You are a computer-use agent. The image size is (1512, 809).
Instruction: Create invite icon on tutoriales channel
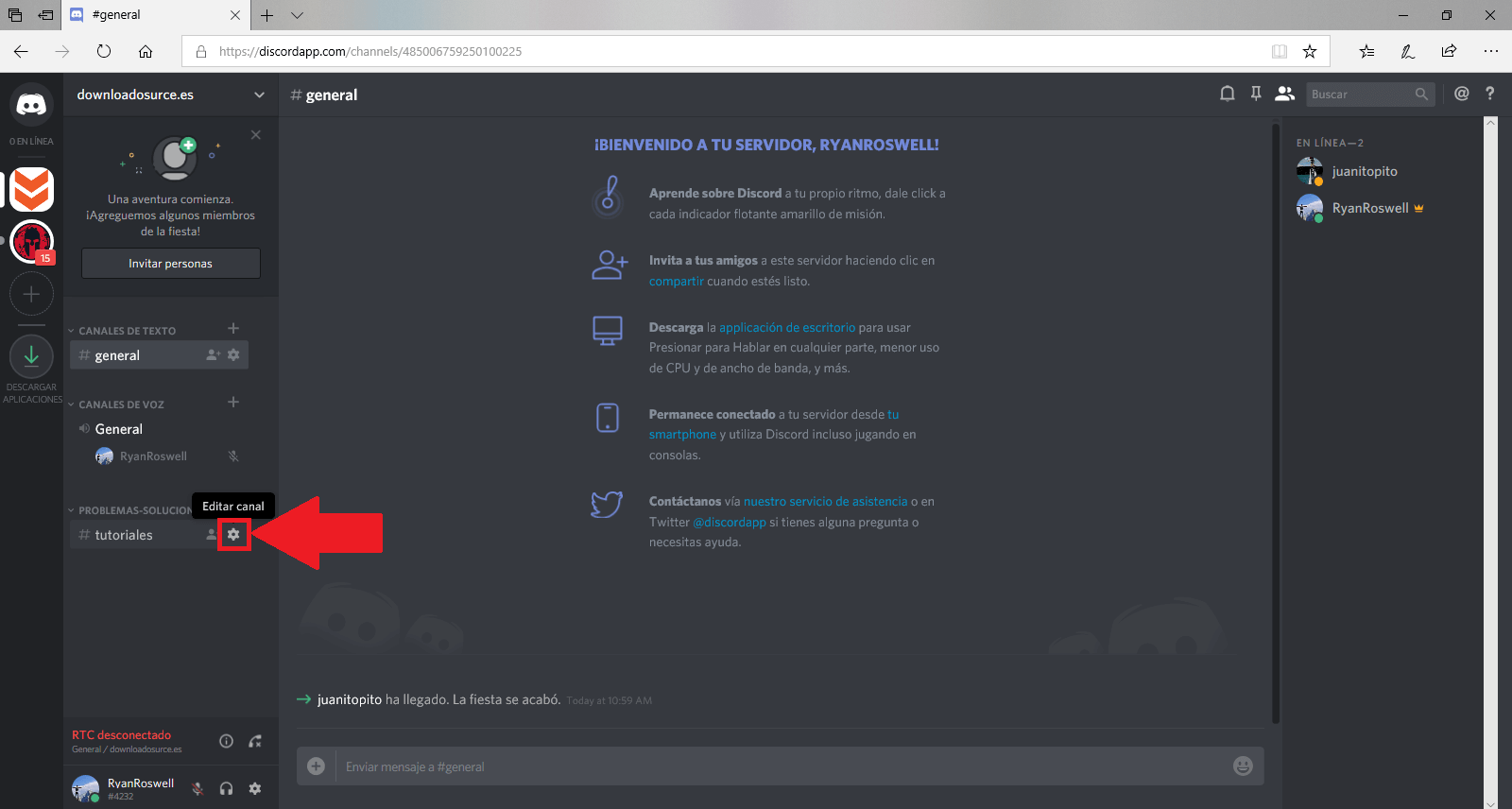click(212, 535)
